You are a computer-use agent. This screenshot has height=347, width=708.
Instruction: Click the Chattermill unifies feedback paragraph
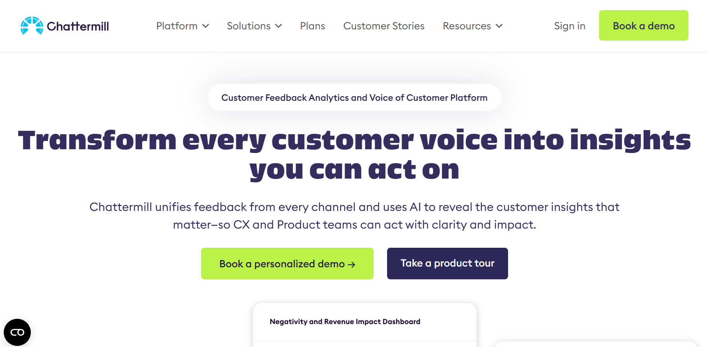354,216
